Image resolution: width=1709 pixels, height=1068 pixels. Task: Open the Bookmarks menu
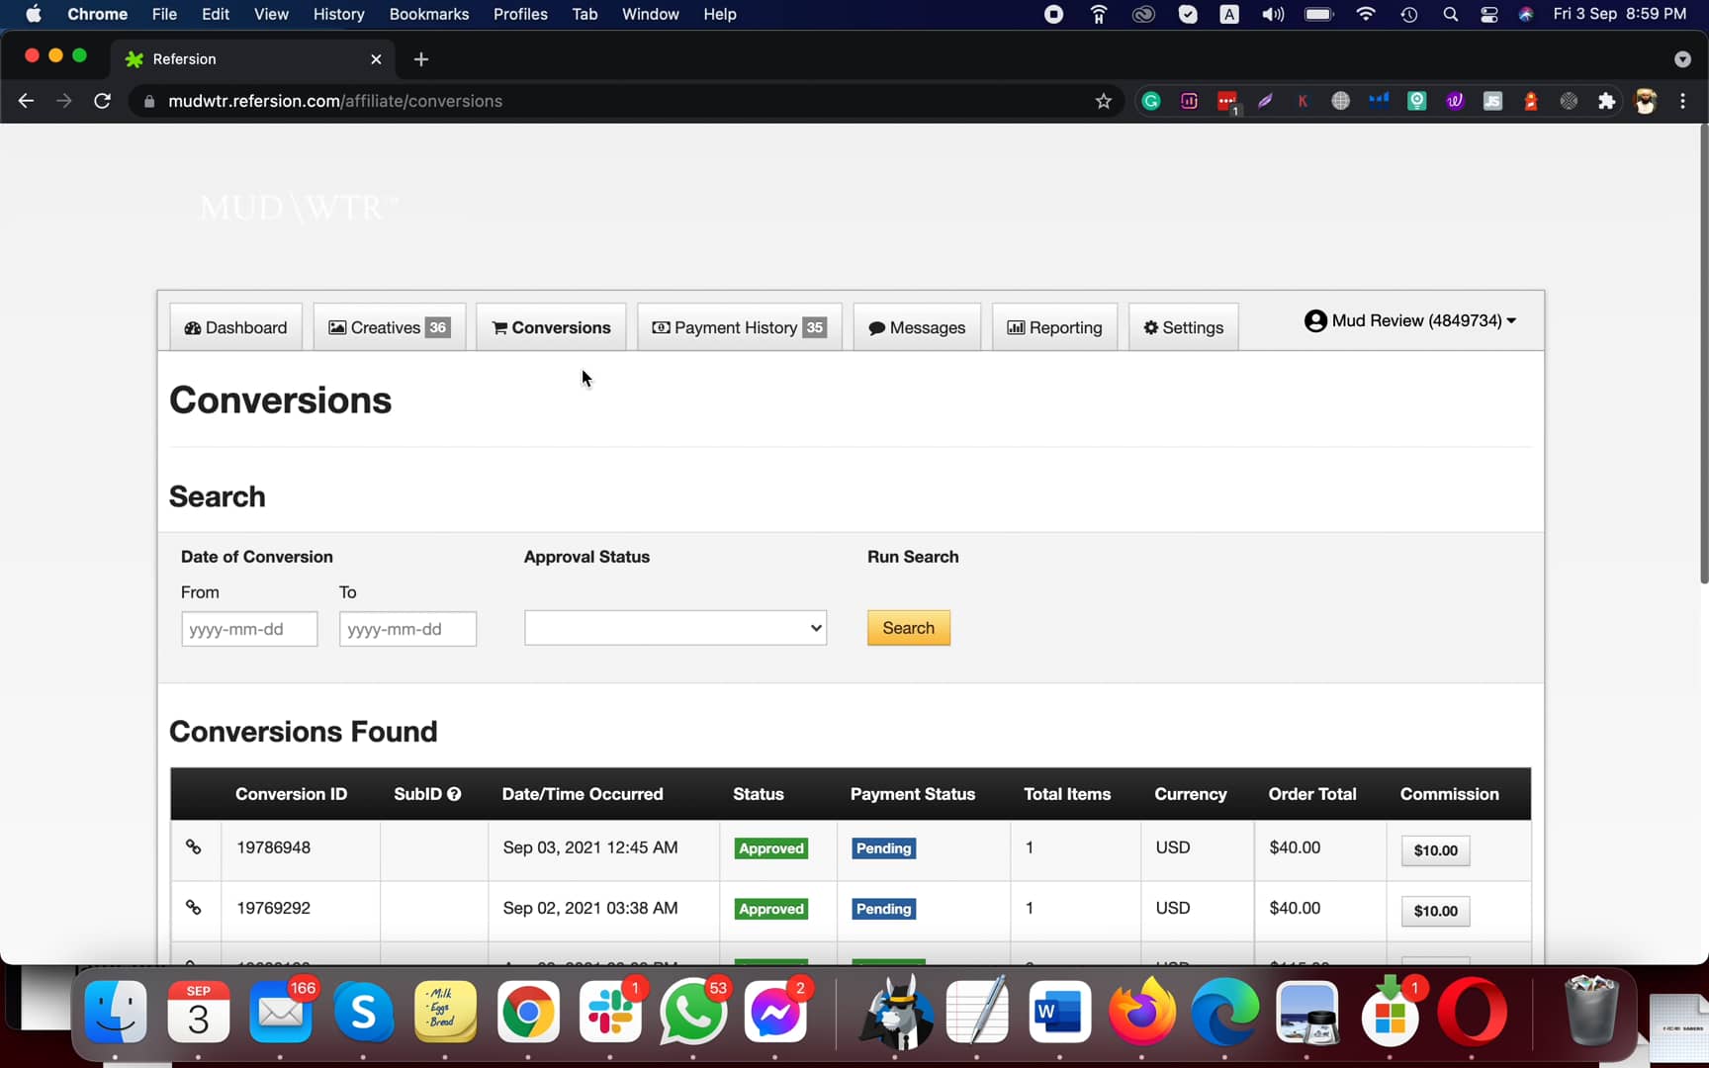[x=428, y=14]
